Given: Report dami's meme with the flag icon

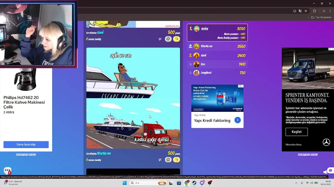Looking at the screenshot, I should [160, 39].
